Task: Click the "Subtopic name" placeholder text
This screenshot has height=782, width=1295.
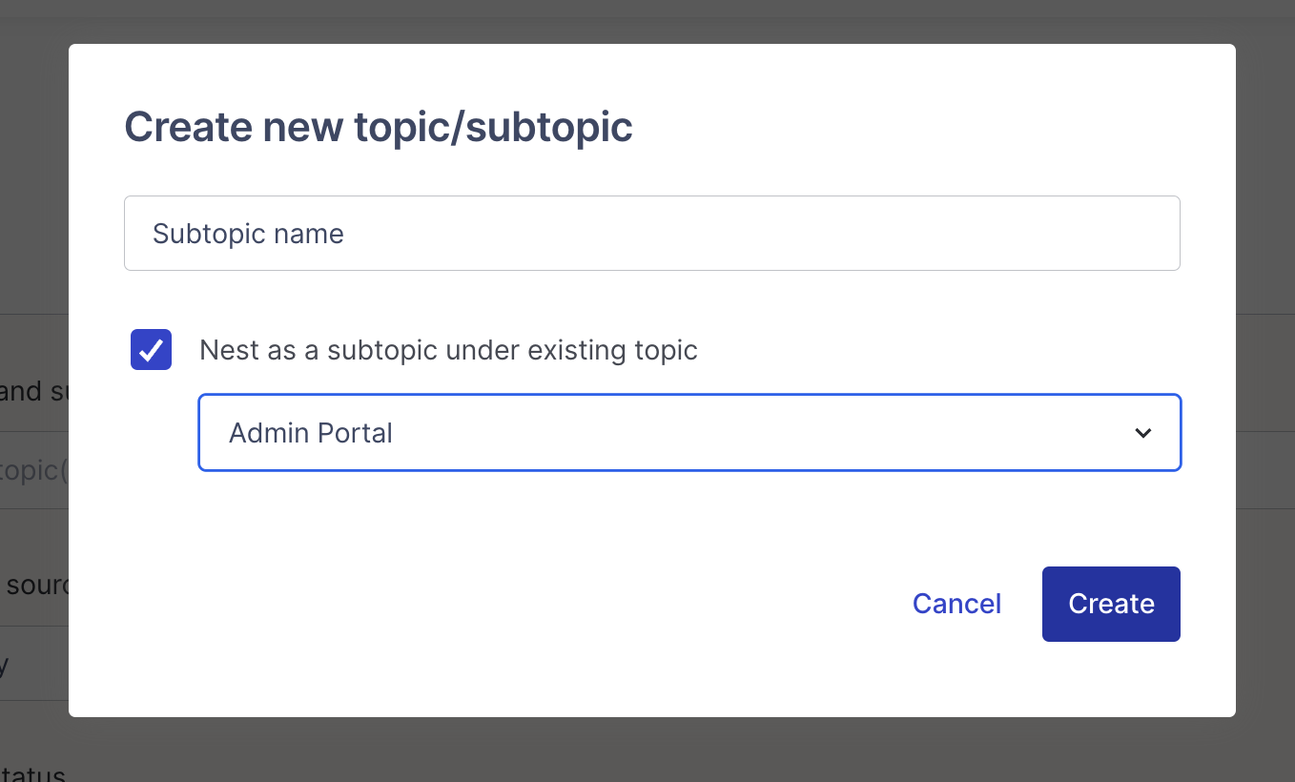Action: 248,234
